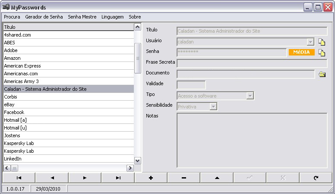
Task: Select the Facebook entry
Action: [69, 112]
